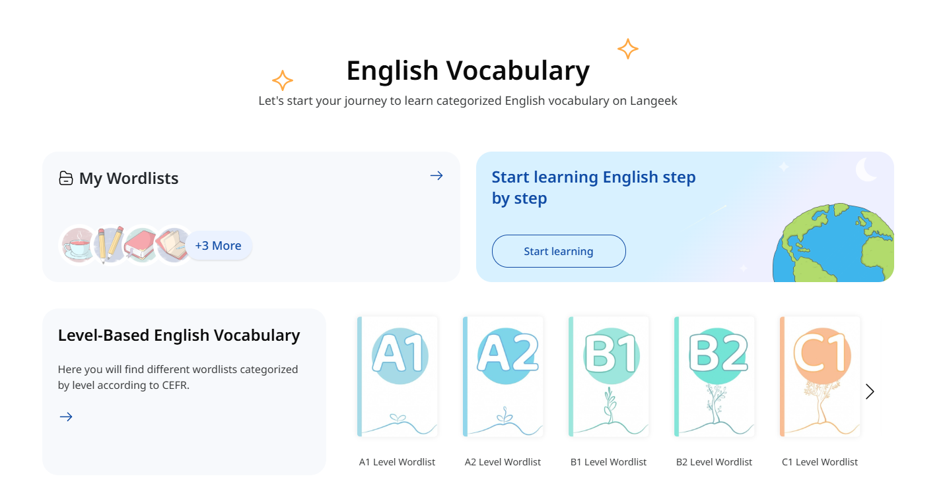The height and width of the screenshot is (495, 945).
Task: Click the A2 Level Wordlist cover
Action: (503, 376)
